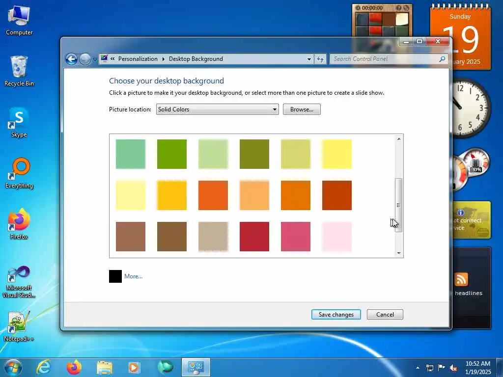
Task: Select the Control Panel taskbar button
Action: [x=196, y=367]
